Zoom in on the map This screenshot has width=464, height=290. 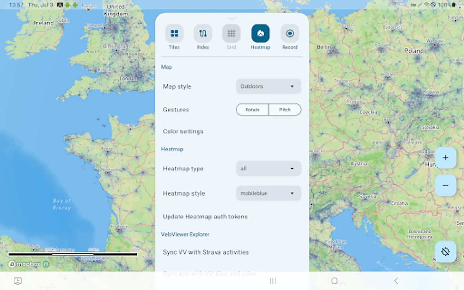445,158
